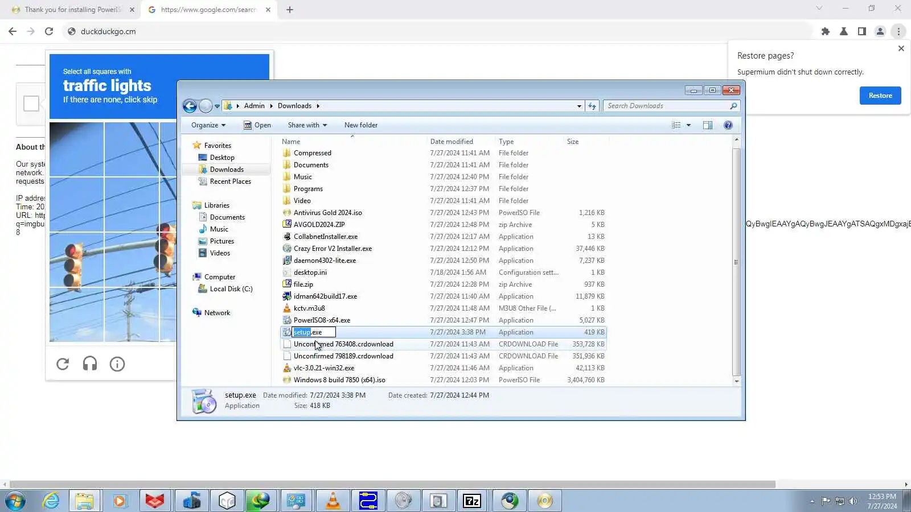911x512 pixels.
Task: Go back in the browser
Action: pyautogui.click(x=13, y=31)
